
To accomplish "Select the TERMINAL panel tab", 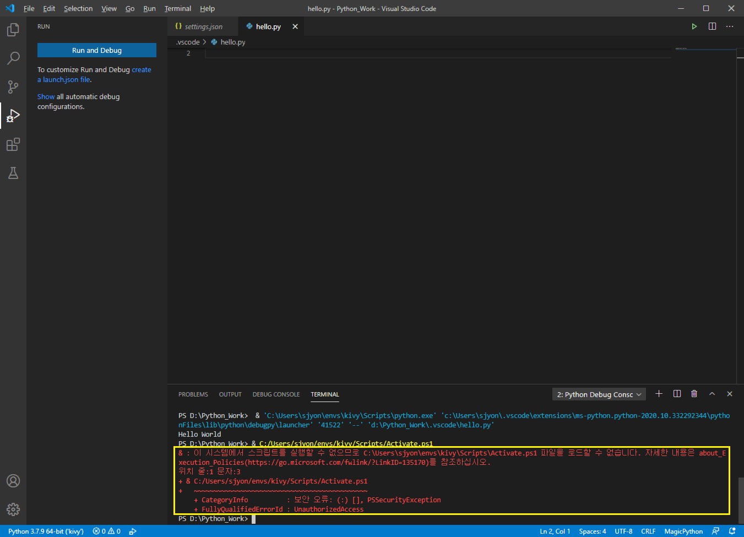I will [x=325, y=394].
